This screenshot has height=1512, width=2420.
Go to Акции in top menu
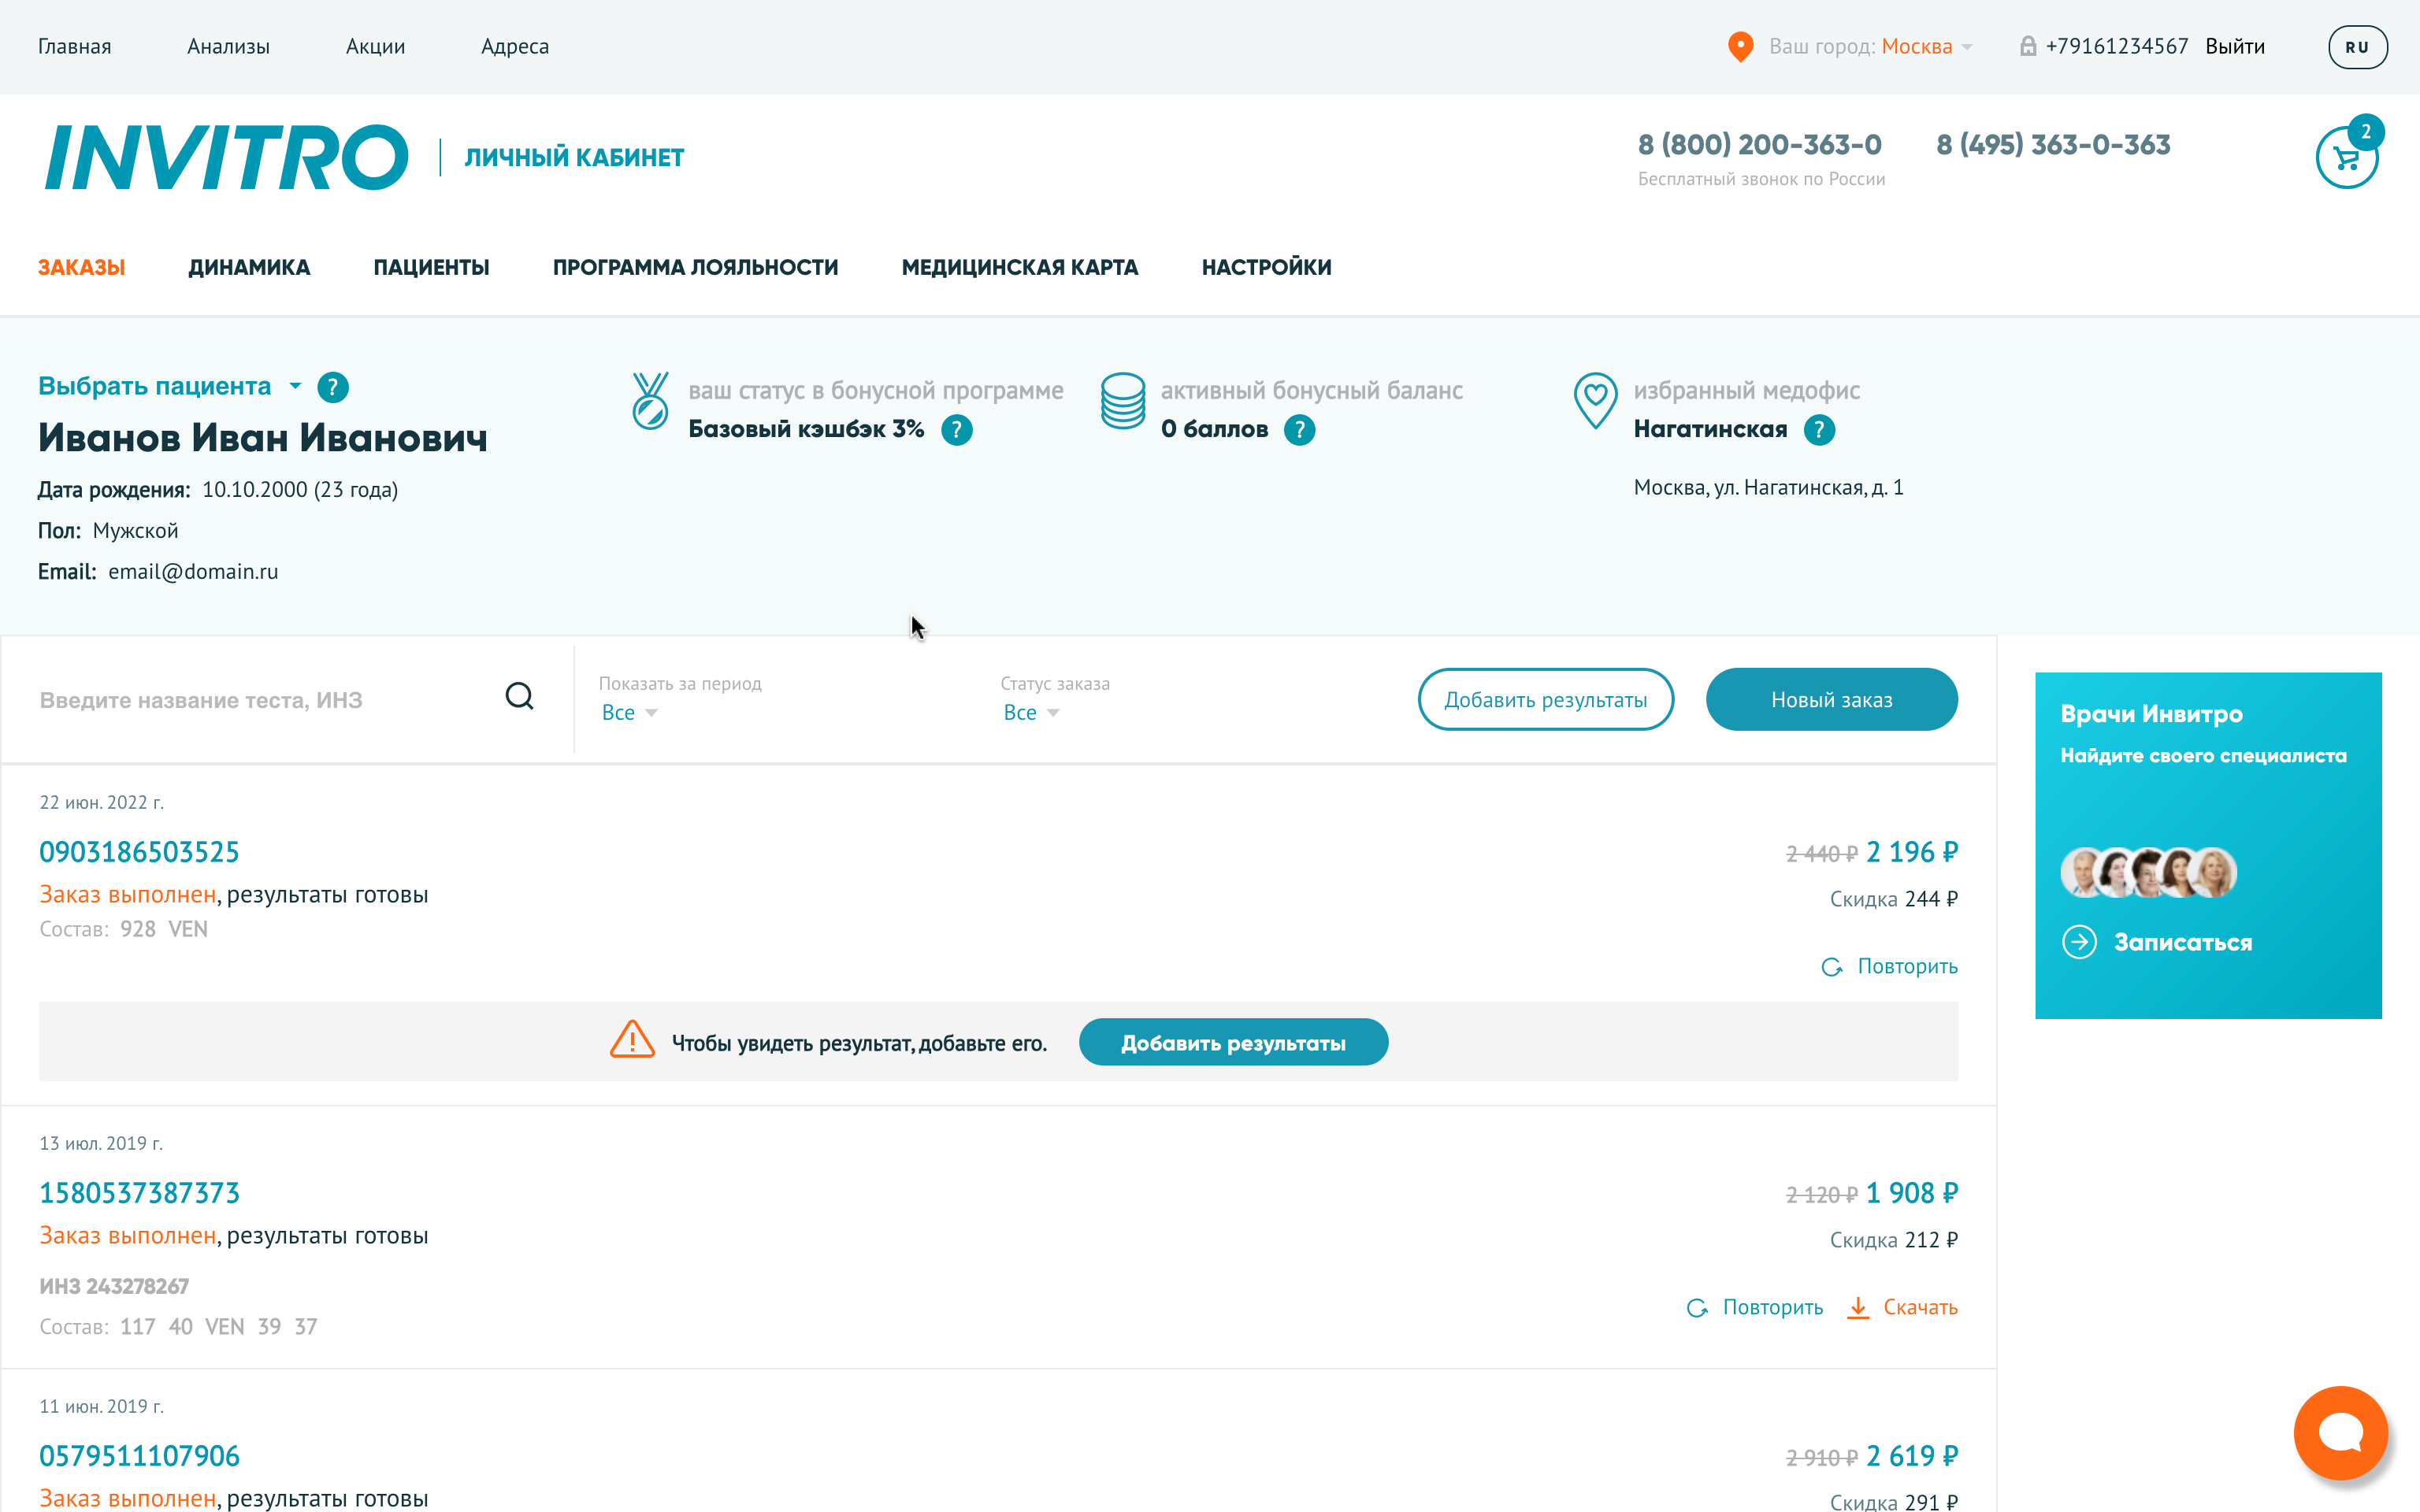[375, 47]
